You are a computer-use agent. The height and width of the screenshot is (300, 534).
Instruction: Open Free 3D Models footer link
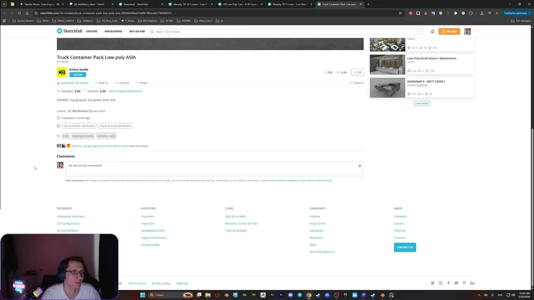point(236,231)
